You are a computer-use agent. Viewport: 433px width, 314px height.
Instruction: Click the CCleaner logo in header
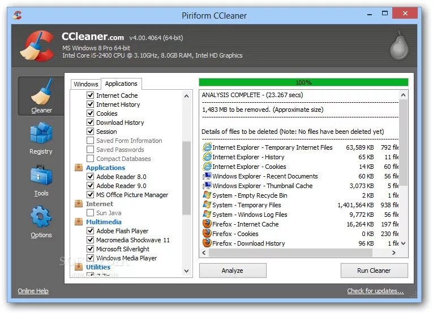coord(38,46)
